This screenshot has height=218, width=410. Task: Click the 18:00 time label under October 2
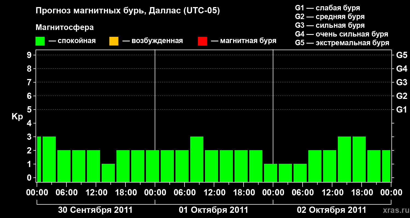click(x=362, y=193)
